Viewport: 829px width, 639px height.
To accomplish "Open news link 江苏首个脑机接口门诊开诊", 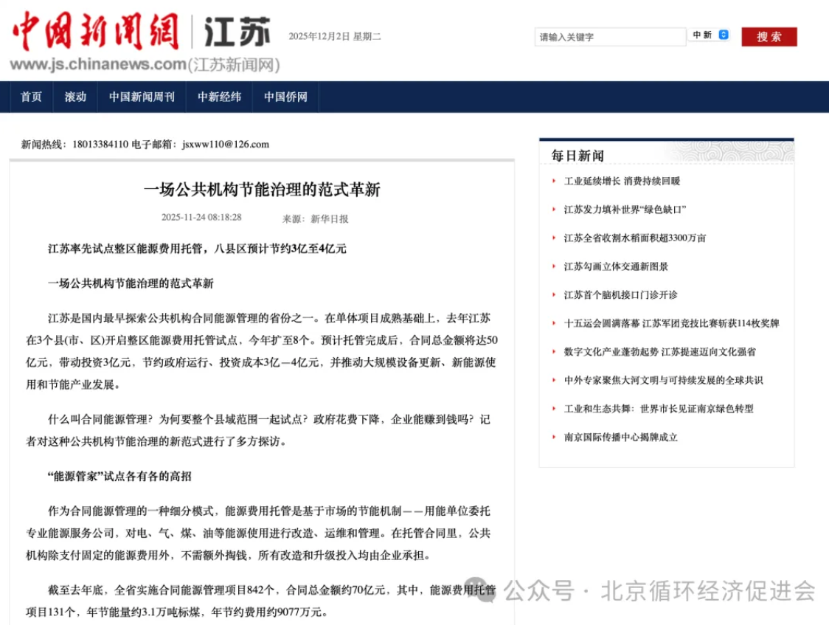I will pos(620,294).
